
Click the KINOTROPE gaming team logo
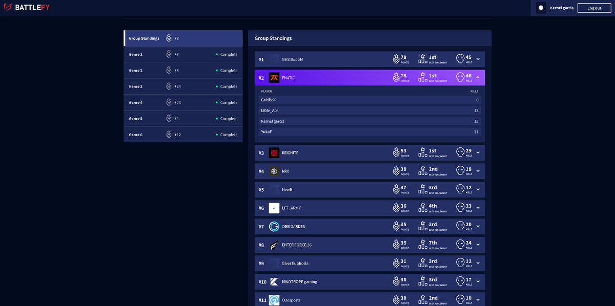(x=274, y=281)
